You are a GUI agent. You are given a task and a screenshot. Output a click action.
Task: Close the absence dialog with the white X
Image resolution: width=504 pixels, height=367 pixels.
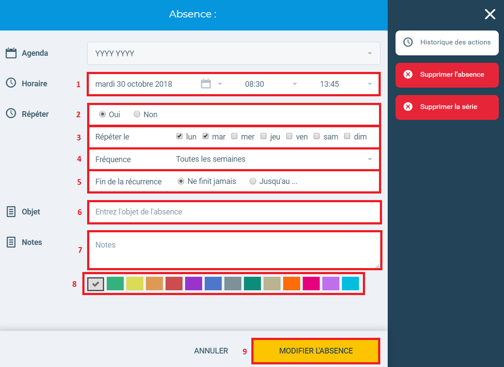click(x=490, y=14)
